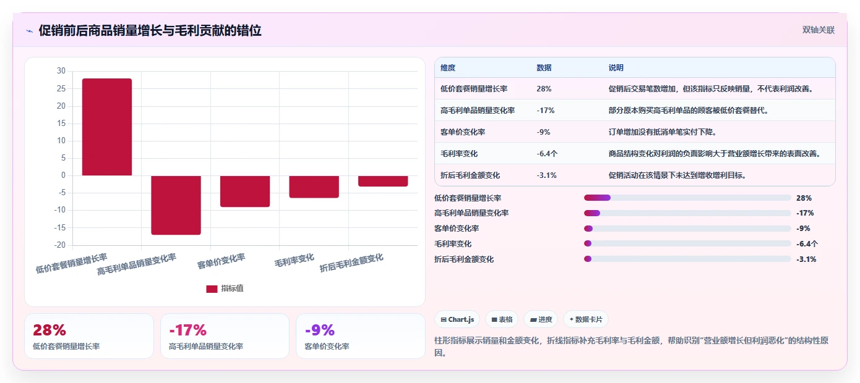The width and height of the screenshot is (860, 383).
Task: Click the 高毛利单品销量变化率 bar in the chart
Action: [x=176, y=205]
